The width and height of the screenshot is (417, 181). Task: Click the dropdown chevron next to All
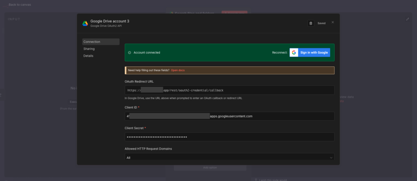331,158
